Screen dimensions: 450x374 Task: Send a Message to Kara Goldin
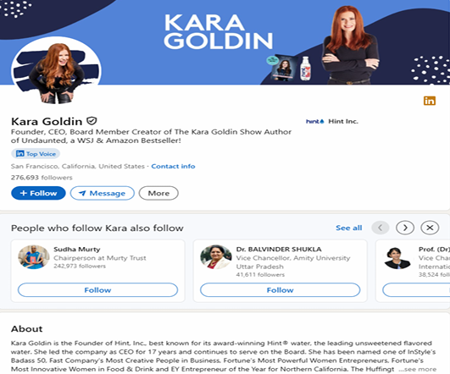point(103,193)
